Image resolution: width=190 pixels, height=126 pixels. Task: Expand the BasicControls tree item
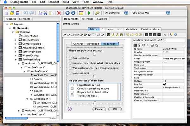[16, 40]
